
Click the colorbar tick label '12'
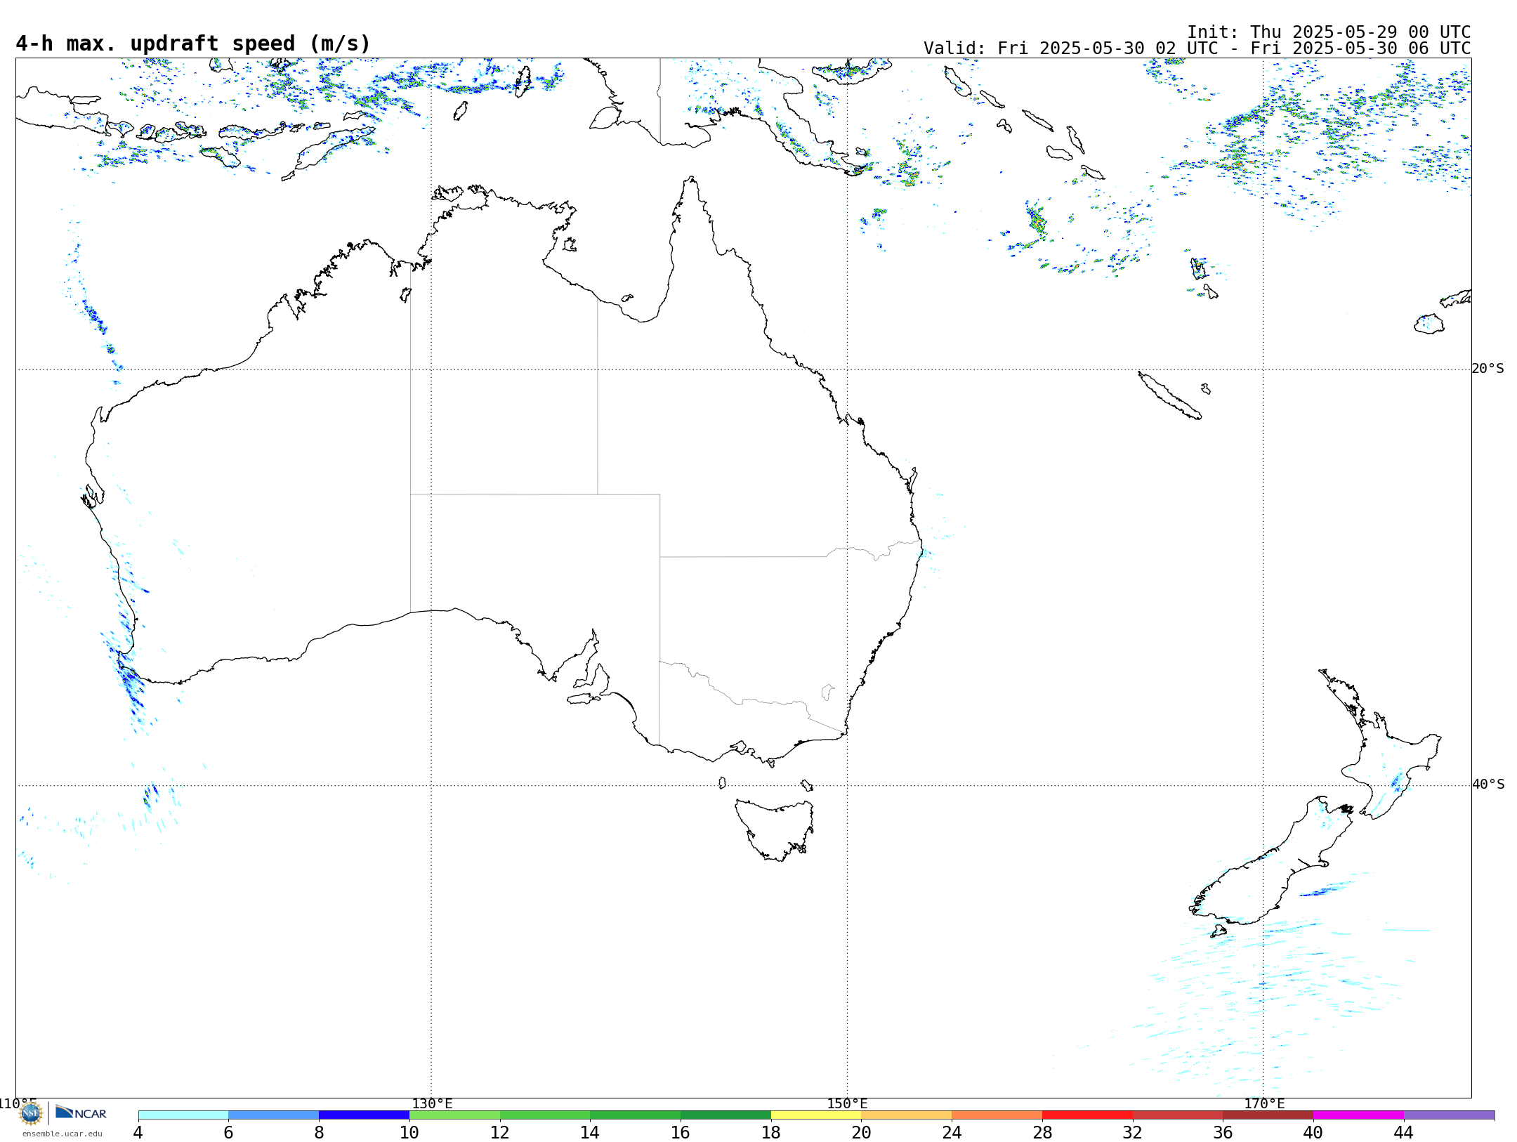click(x=500, y=1132)
